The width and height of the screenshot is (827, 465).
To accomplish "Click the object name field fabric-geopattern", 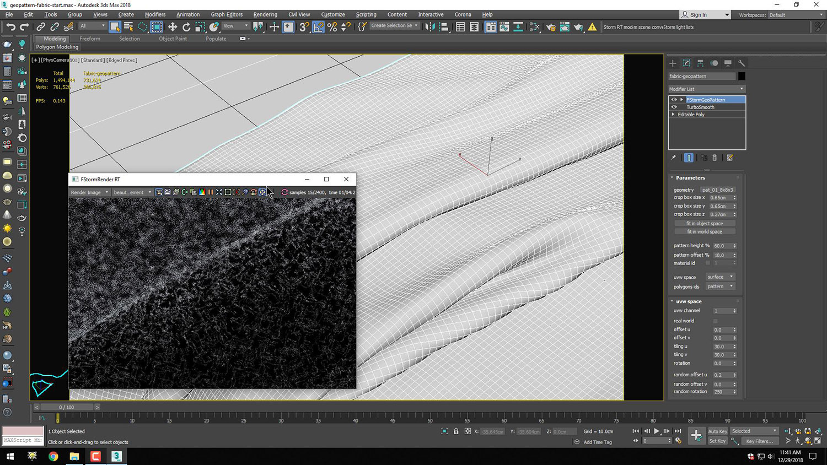I will pyautogui.click(x=702, y=76).
